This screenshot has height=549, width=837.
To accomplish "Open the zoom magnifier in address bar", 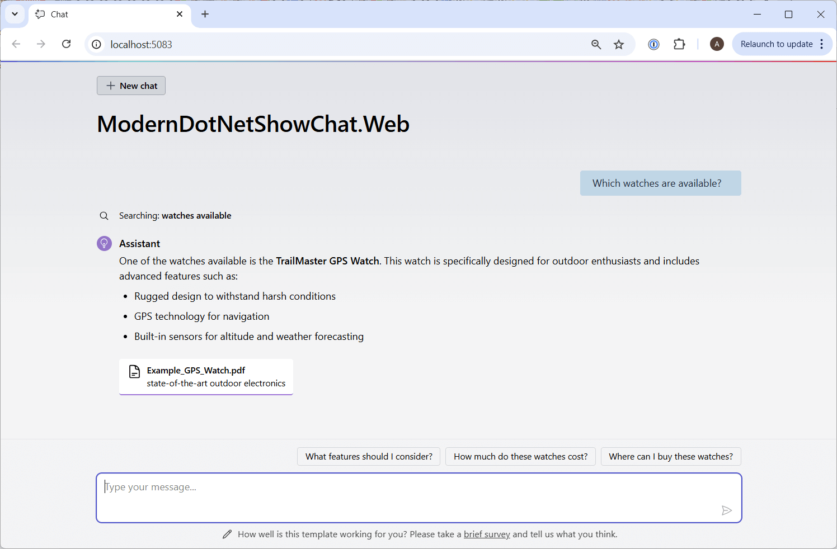I will point(596,44).
